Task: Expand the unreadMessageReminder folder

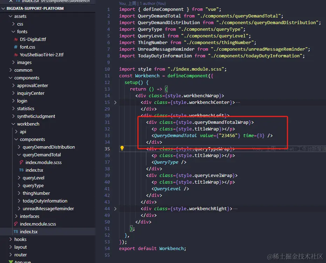Action: (19, 208)
